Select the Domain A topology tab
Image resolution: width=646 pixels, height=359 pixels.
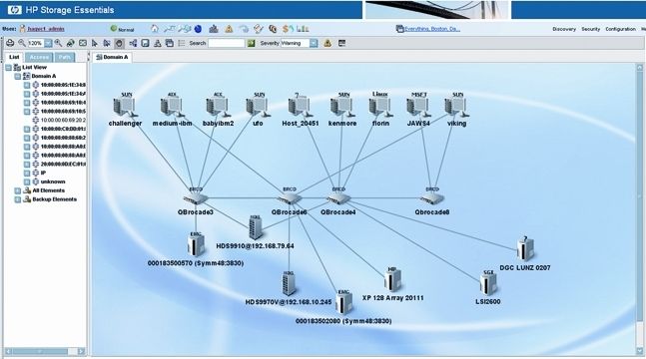(x=112, y=57)
